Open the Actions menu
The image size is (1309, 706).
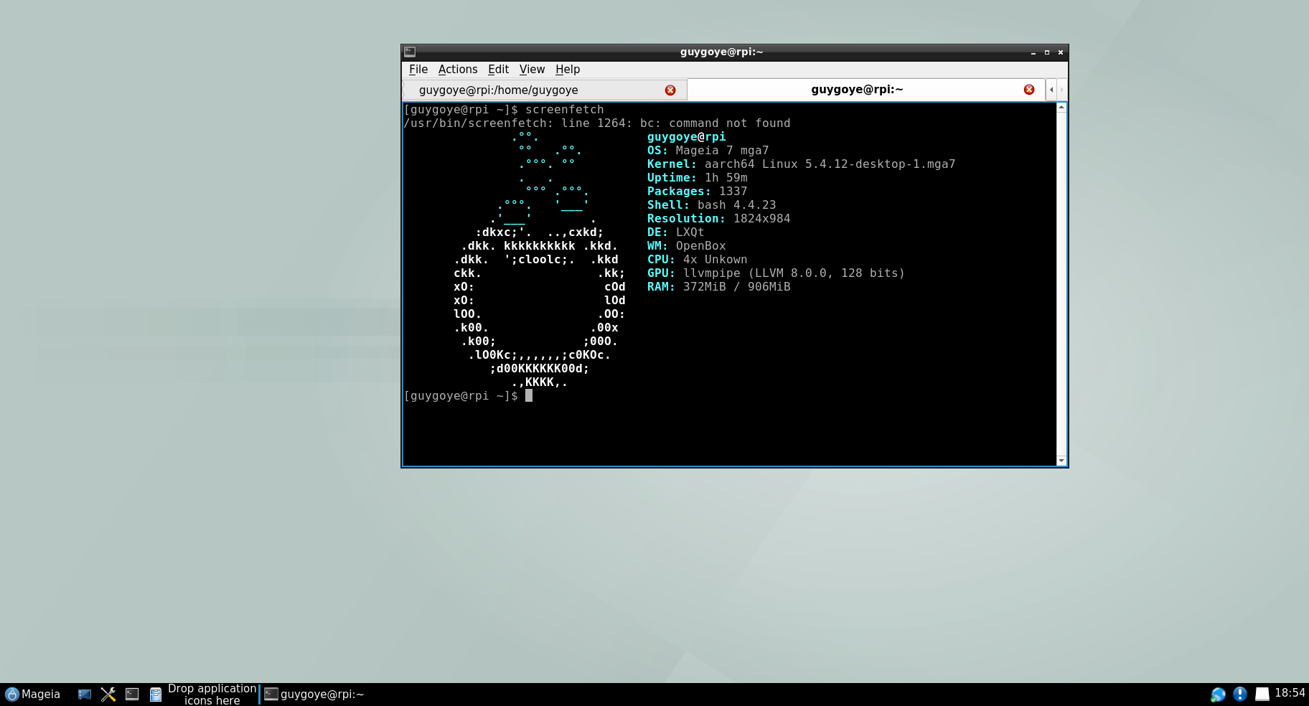458,70
